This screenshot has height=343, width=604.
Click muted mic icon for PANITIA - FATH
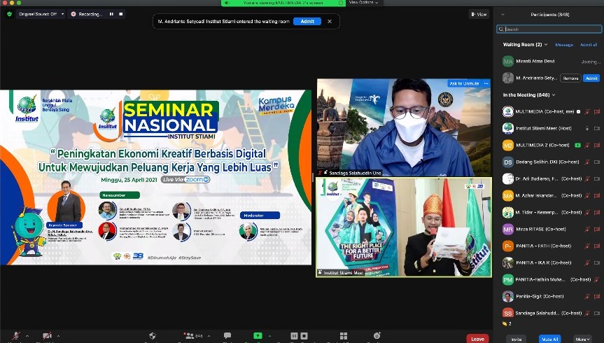[587, 246]
